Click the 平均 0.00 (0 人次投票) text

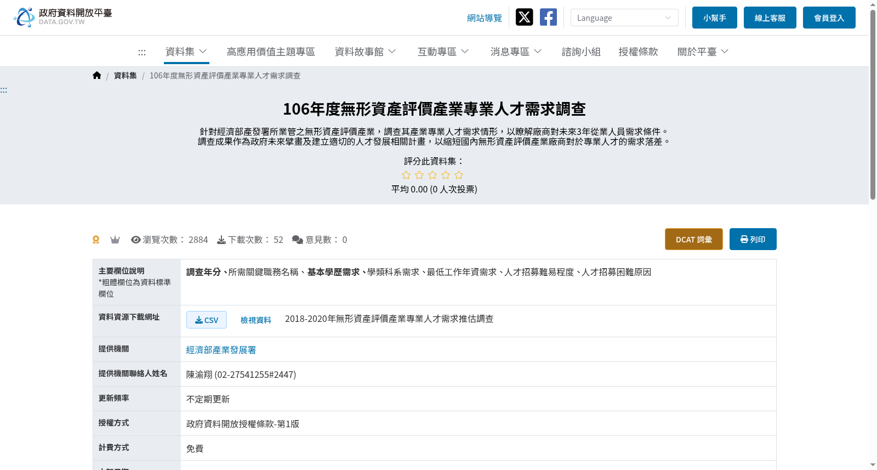(x=434, y=189)
